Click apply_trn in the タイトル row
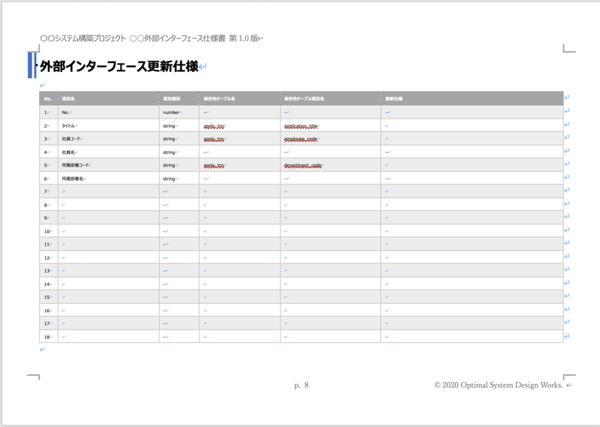 pos(214,126)
